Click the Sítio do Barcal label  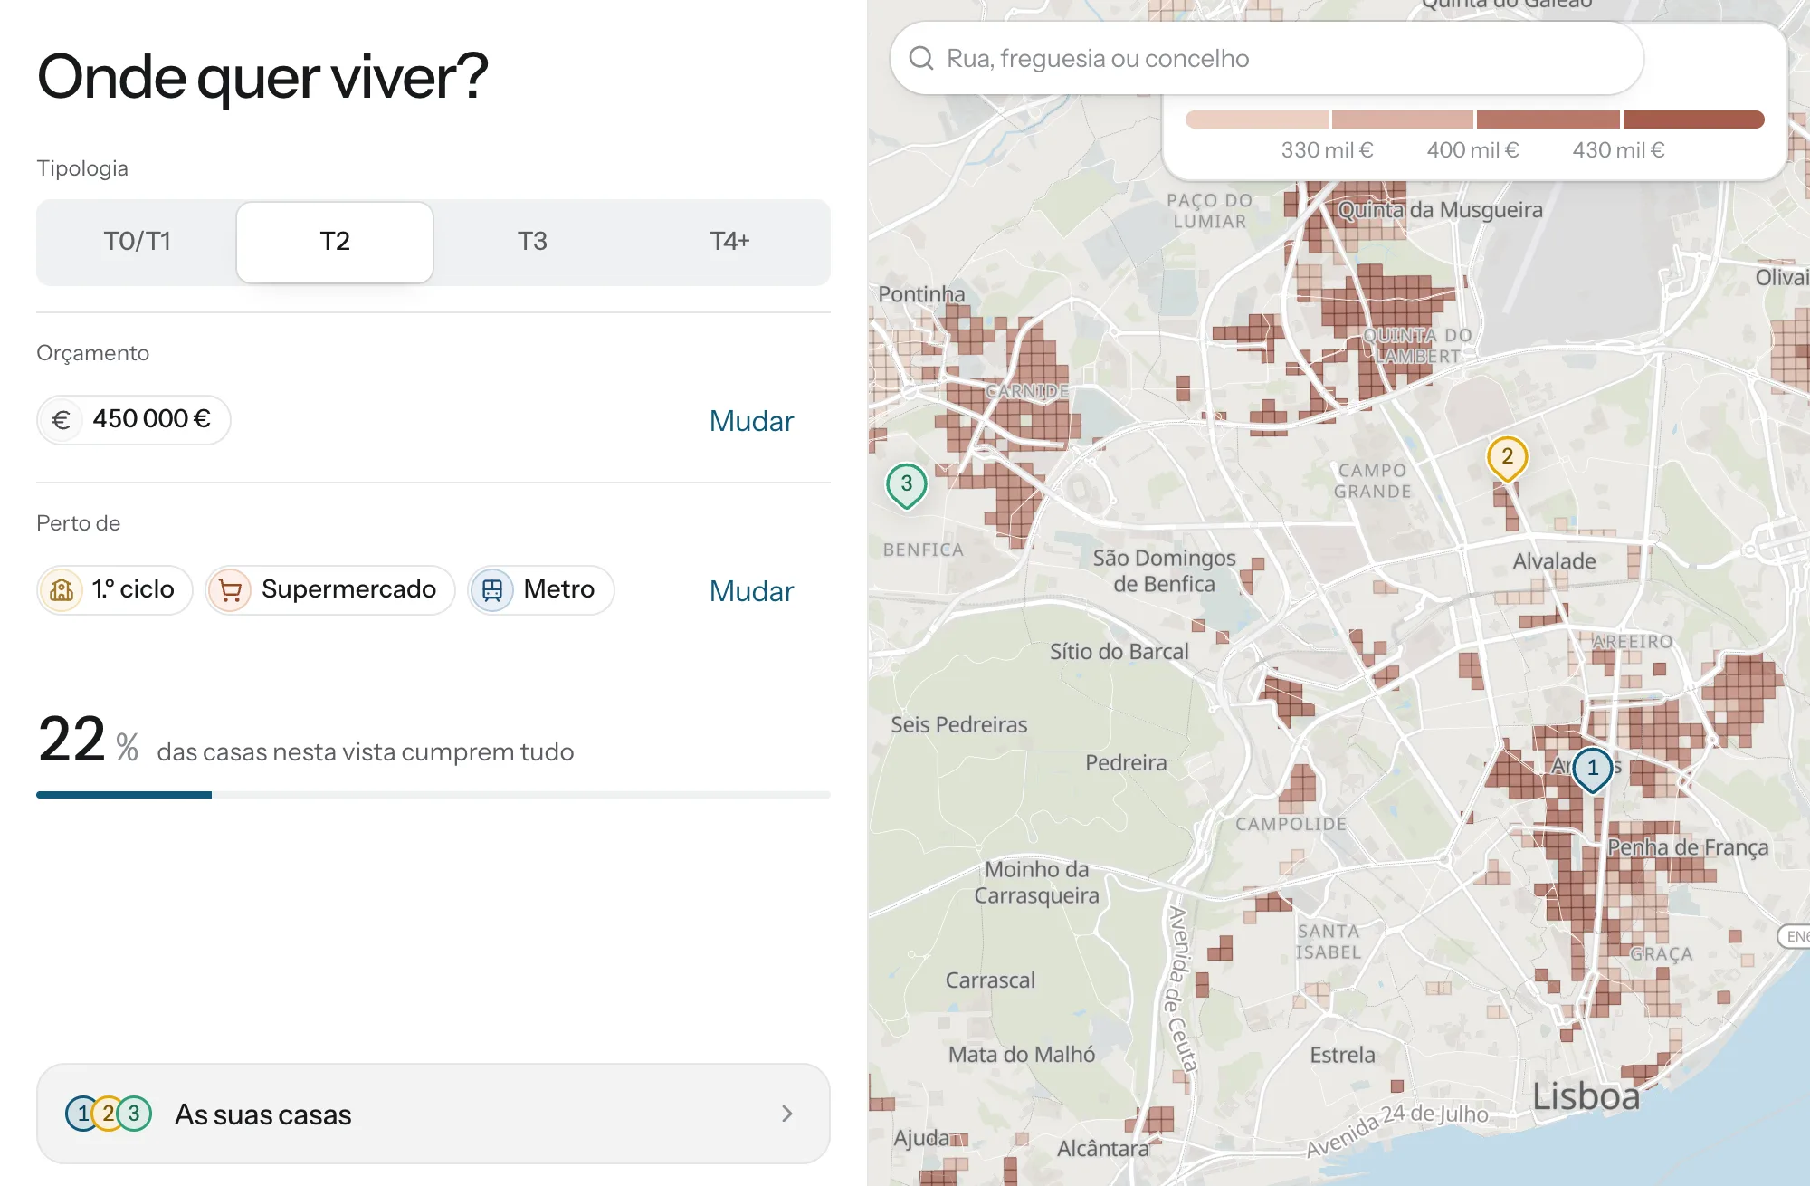coord(1119,652)
